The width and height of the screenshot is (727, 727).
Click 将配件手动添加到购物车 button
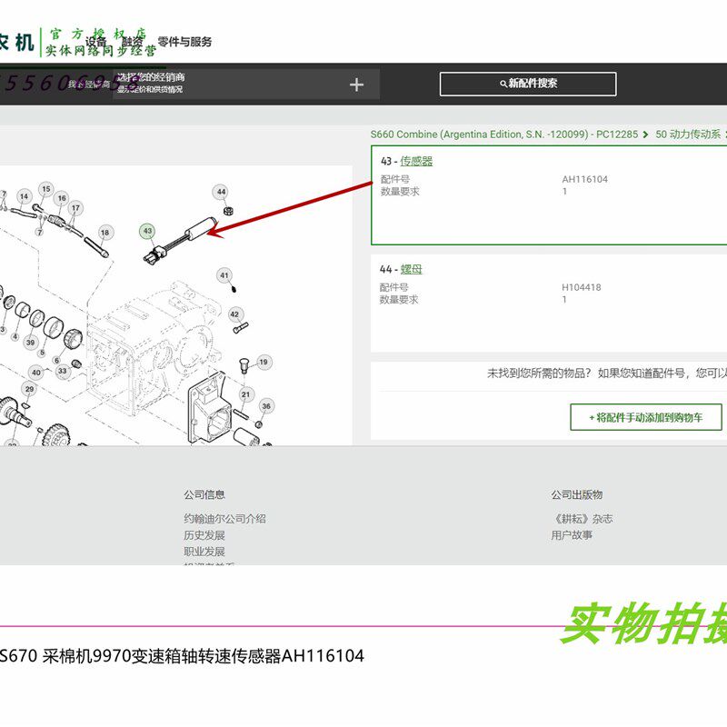(645, 417)
